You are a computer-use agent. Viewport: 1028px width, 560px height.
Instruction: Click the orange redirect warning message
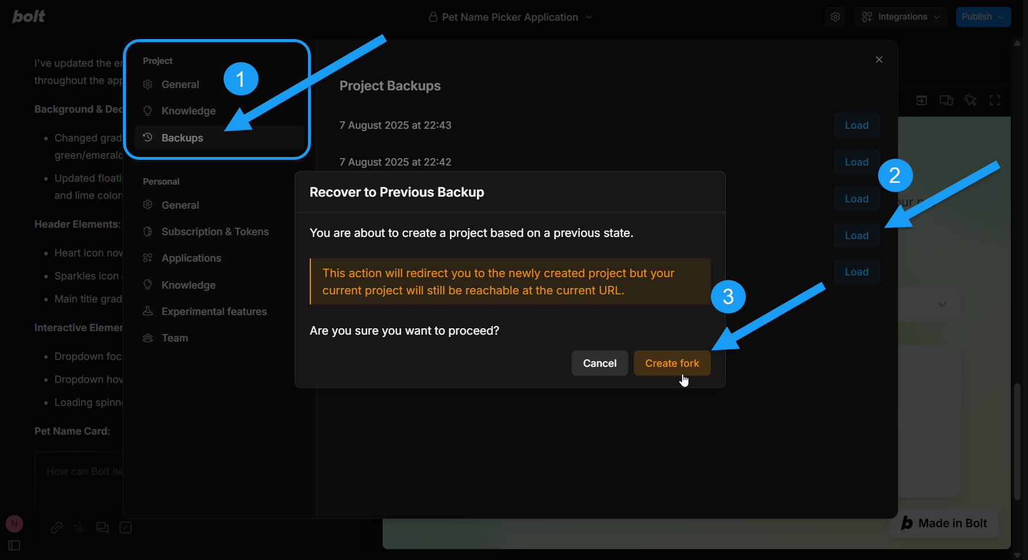510,282
